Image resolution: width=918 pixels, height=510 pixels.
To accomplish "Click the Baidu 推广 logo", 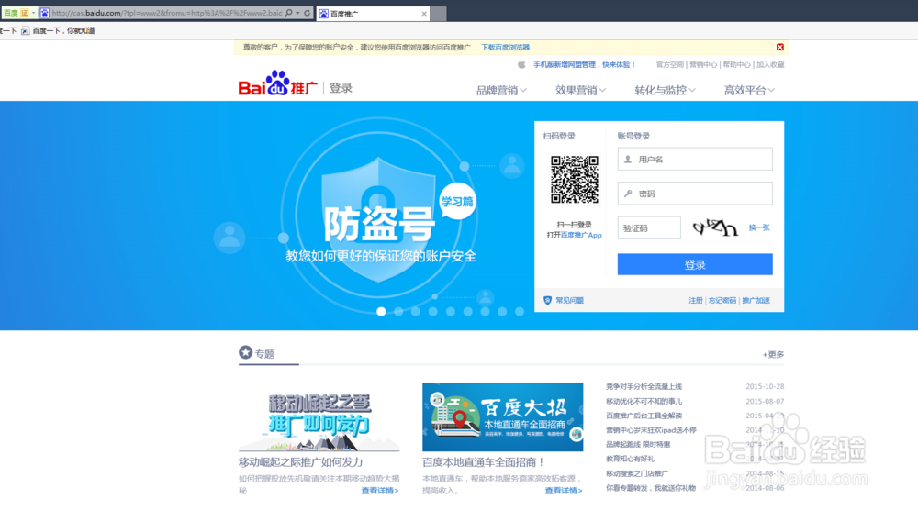I will [x=278, y=83].
